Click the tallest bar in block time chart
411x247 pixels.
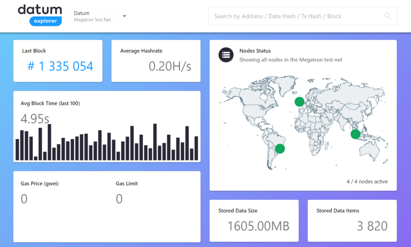pos(155,142)
